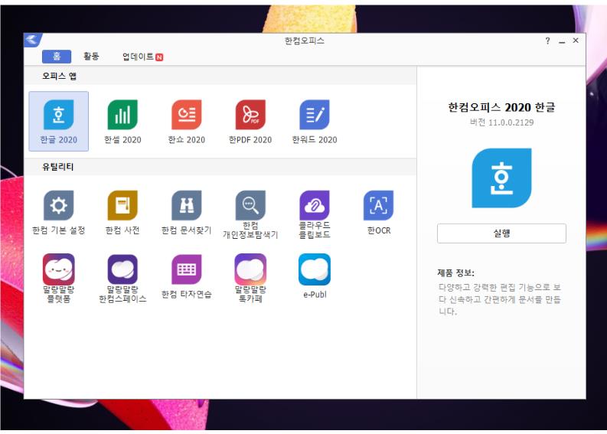
Task: Switch to the 업데이트 tab
Action: coord(142,57)
